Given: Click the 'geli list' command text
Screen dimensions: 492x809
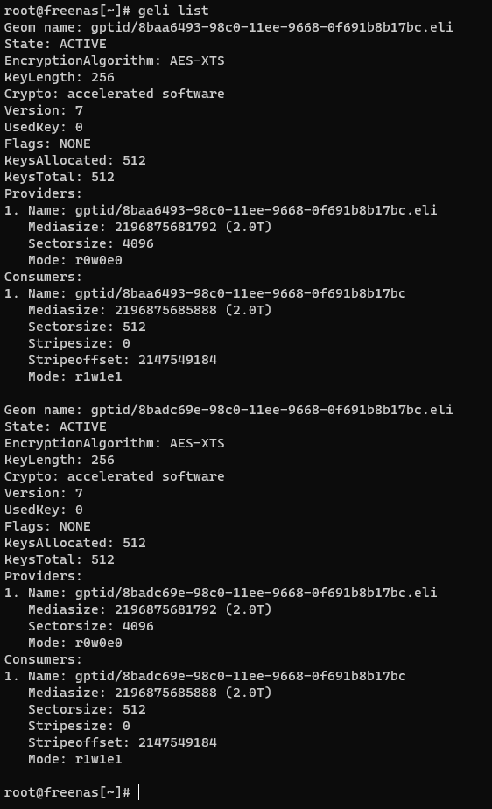Looking at the screenshot, I should (173, 11).
